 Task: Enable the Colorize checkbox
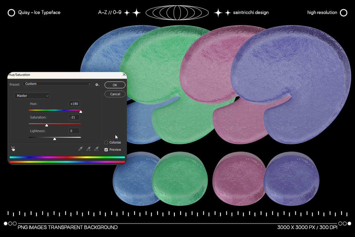tap(106, 143)
